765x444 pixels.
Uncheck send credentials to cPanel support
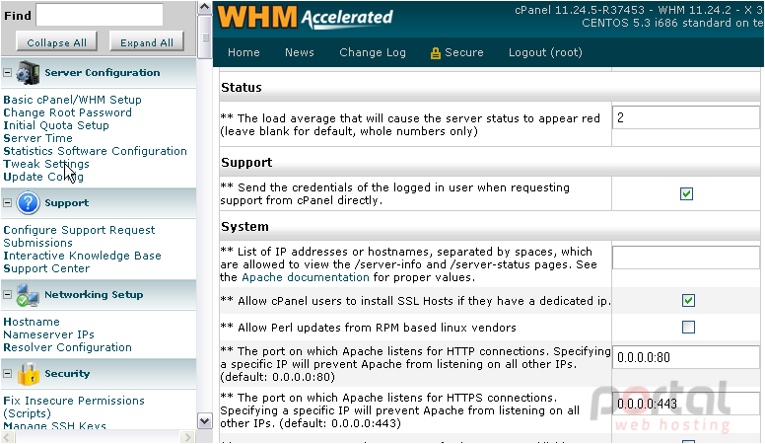click(x=686, y=194)
